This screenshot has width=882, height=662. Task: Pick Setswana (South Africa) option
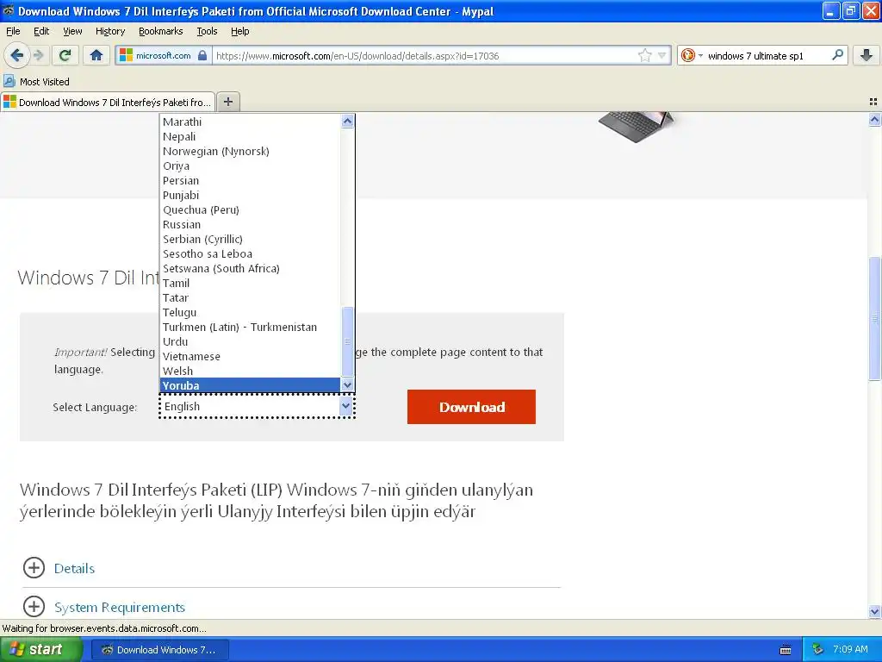coord(251,268)
